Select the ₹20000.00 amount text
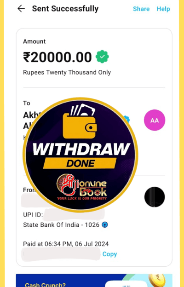 [57, 57]
